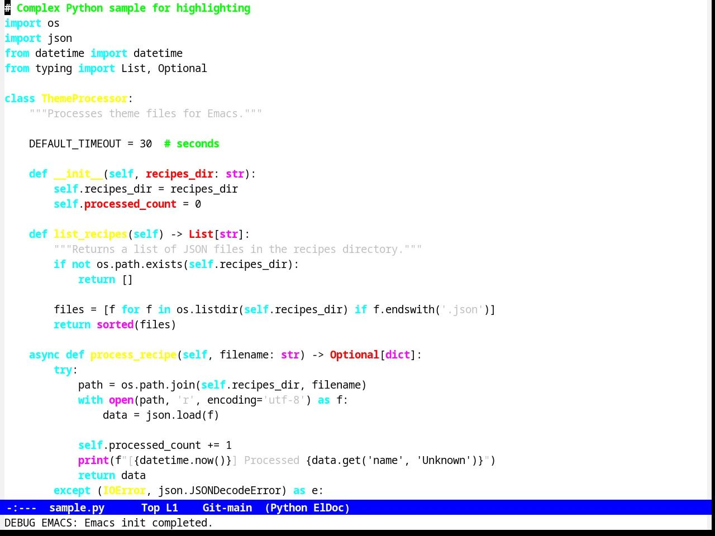
Task: Click the IOError exception name
Action: [124, 490]
